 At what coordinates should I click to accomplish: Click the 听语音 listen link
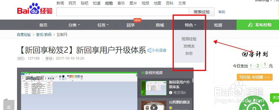coord(161,50)
